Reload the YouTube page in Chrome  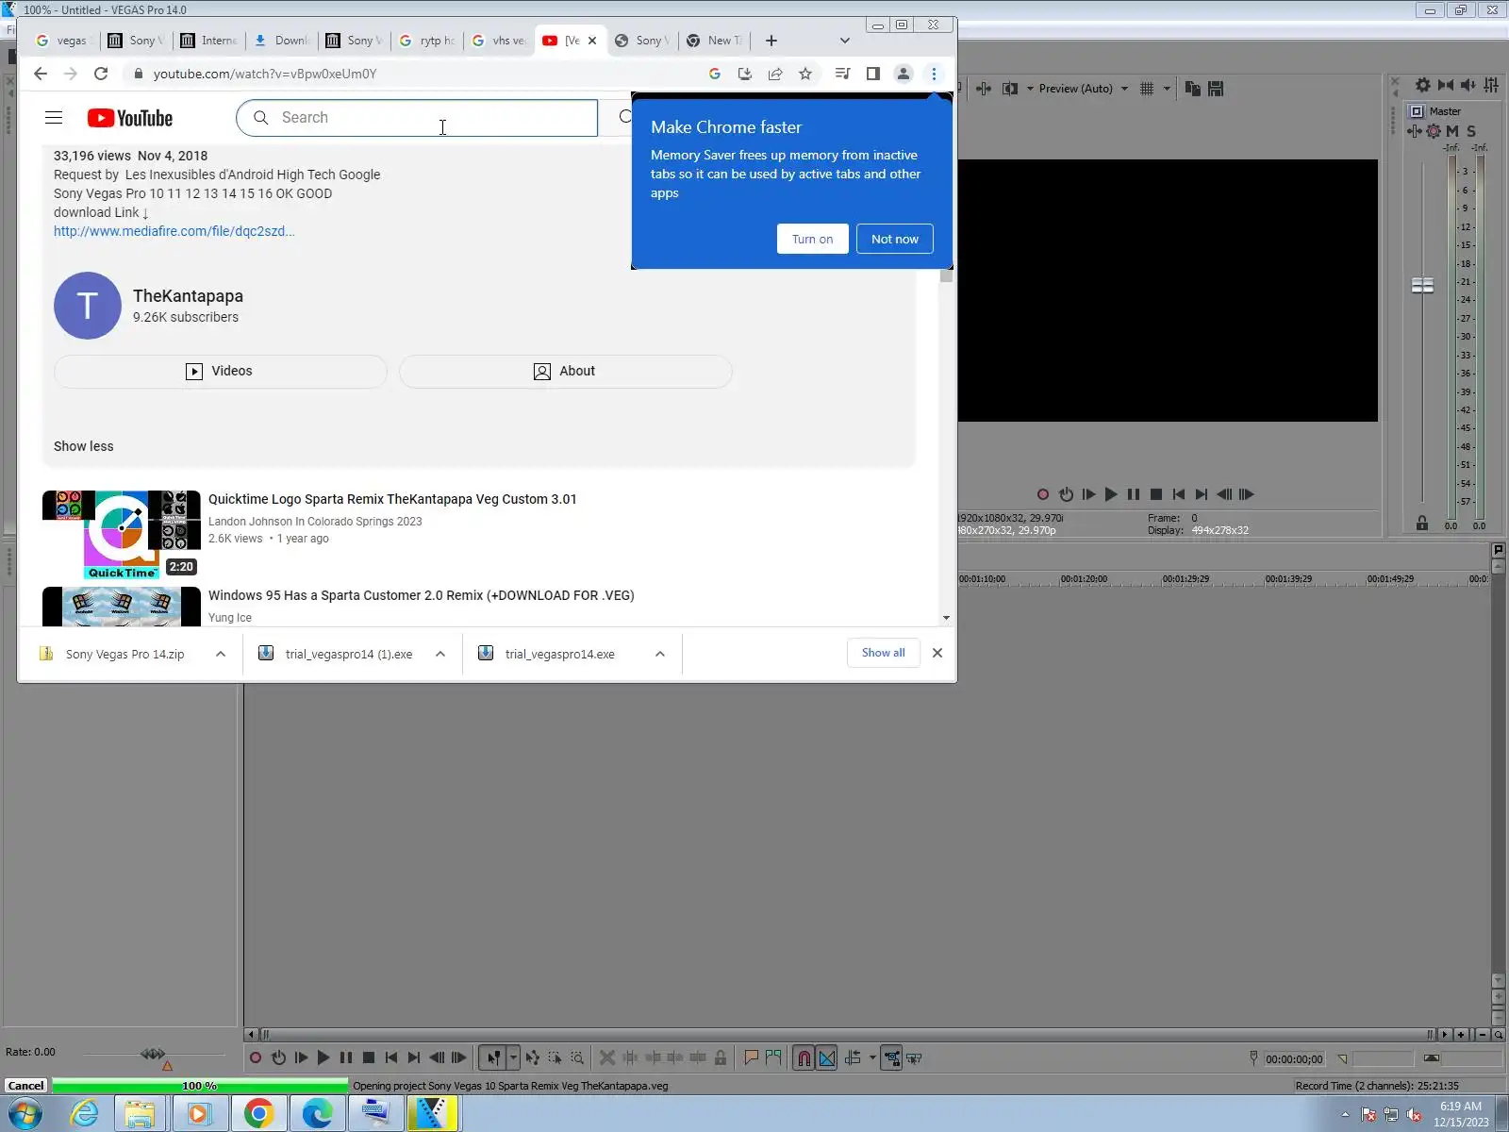tap(101, 74)
